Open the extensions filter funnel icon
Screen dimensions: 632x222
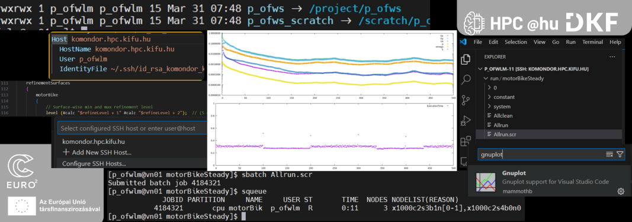click(x=620, y=155)
